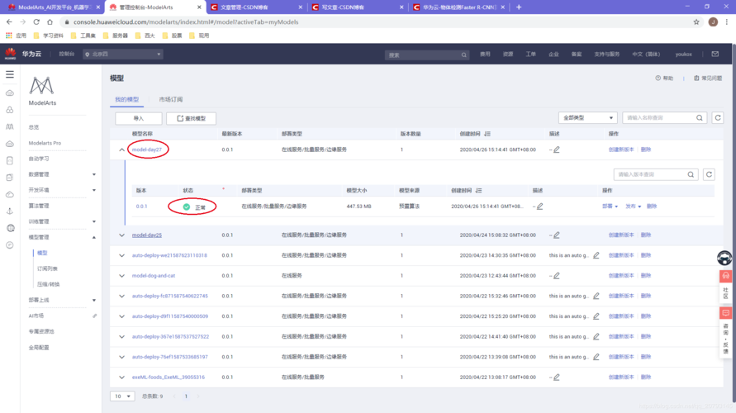Open the model type filter dropdown
Screen dimensions: 736x413
tap(587, 118)
